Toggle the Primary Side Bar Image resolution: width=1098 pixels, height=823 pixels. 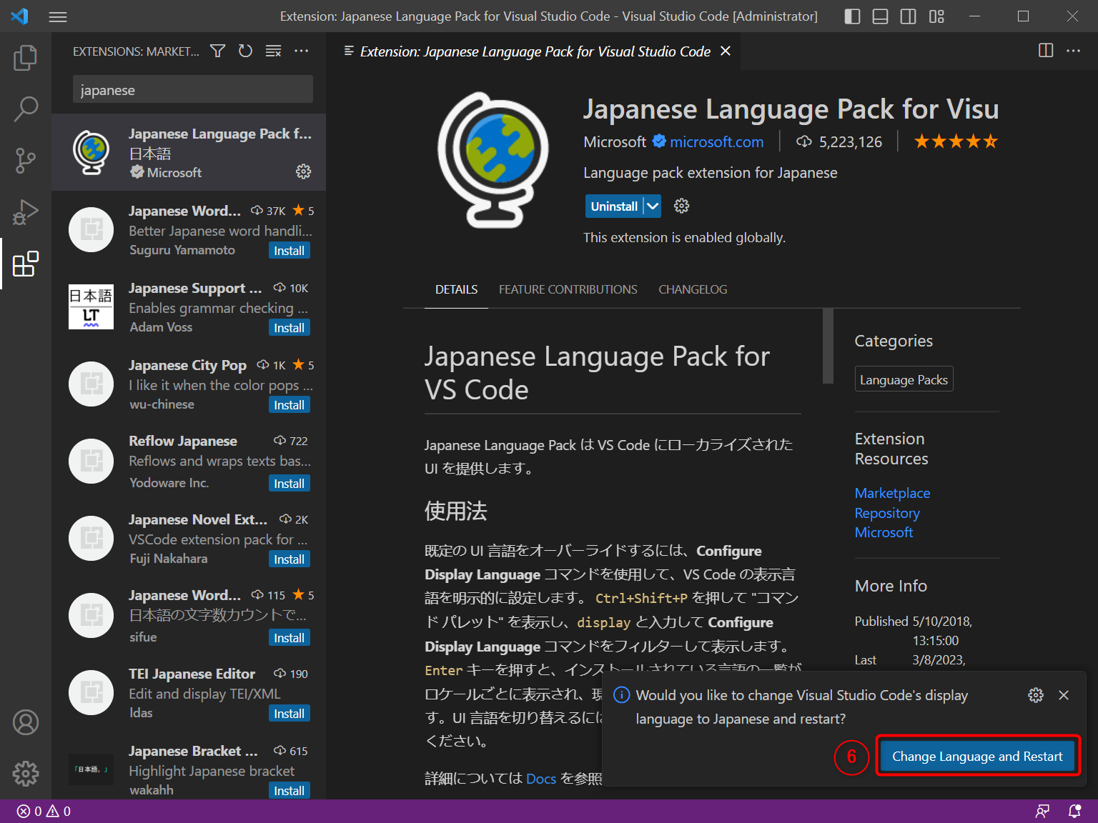[x=852, y=16]
